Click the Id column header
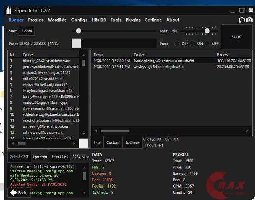Image resolution: width=255 pixels, height=200 pixels. click(x=12, y=55)
